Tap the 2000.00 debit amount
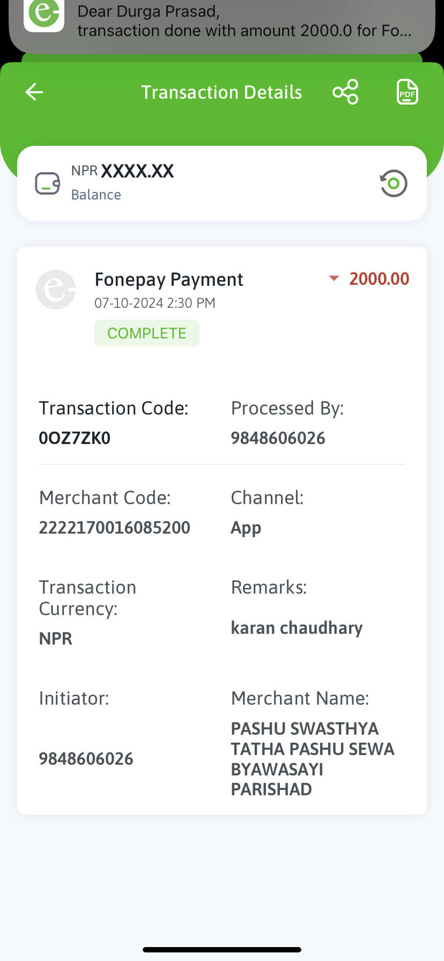The height and width of the screenshot is (961, 444). (x=379, y=279)
